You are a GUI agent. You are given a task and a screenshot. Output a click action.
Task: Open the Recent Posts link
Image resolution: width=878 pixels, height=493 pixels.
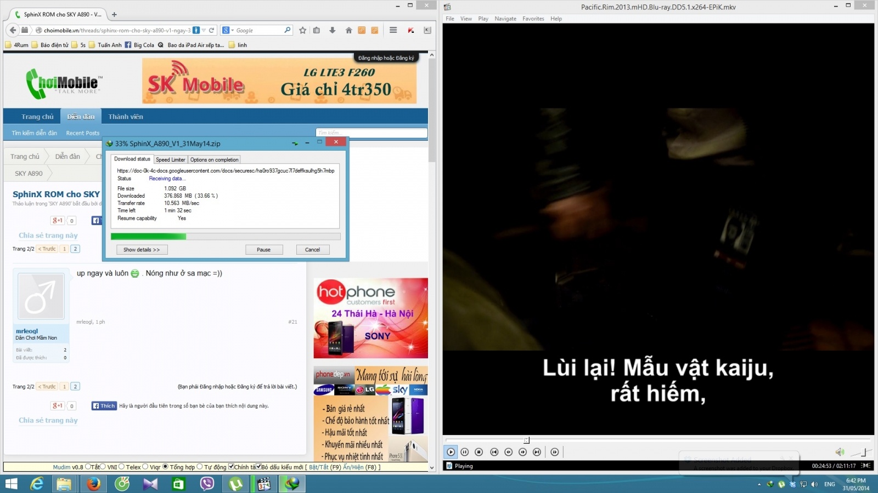coord(83,133)
